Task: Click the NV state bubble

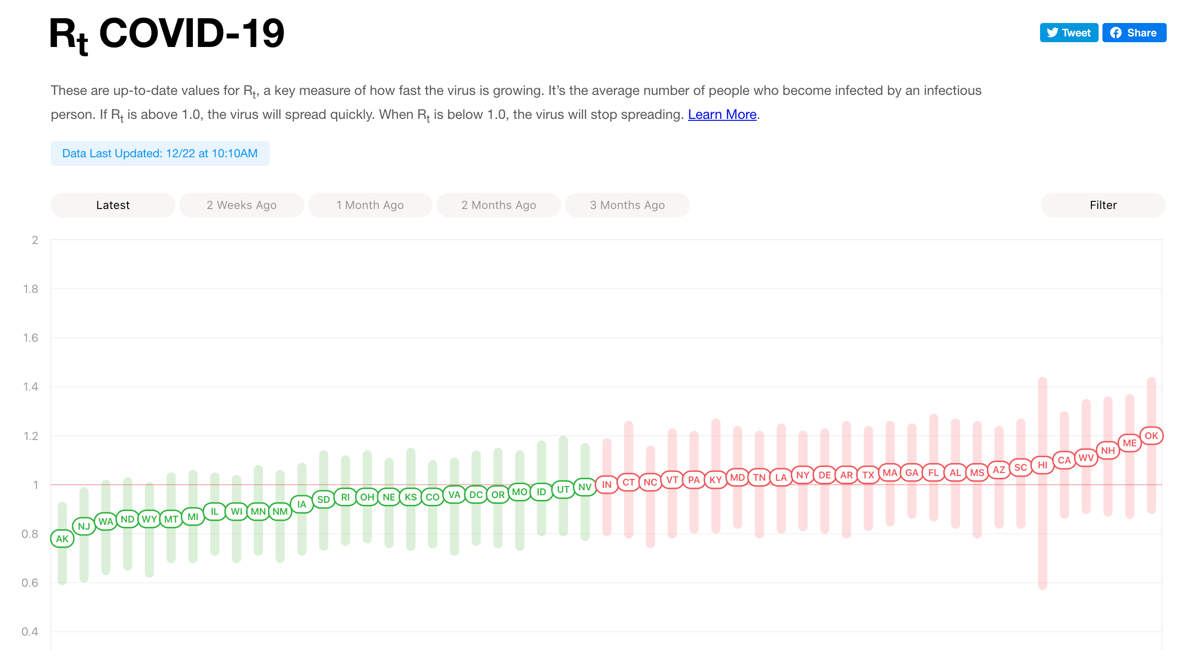Action: (x=585, y=487)
